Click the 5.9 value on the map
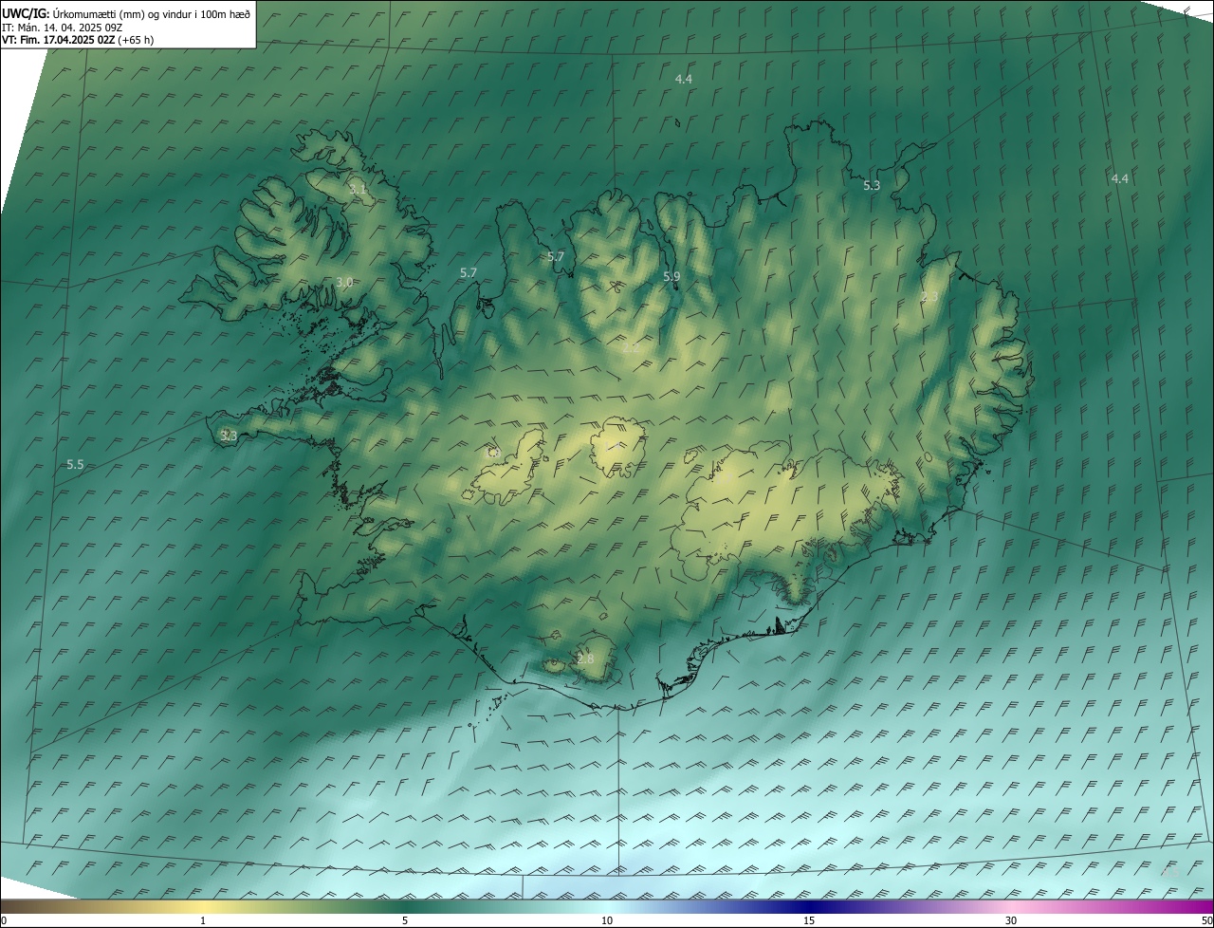 click(x=671, y=276)
